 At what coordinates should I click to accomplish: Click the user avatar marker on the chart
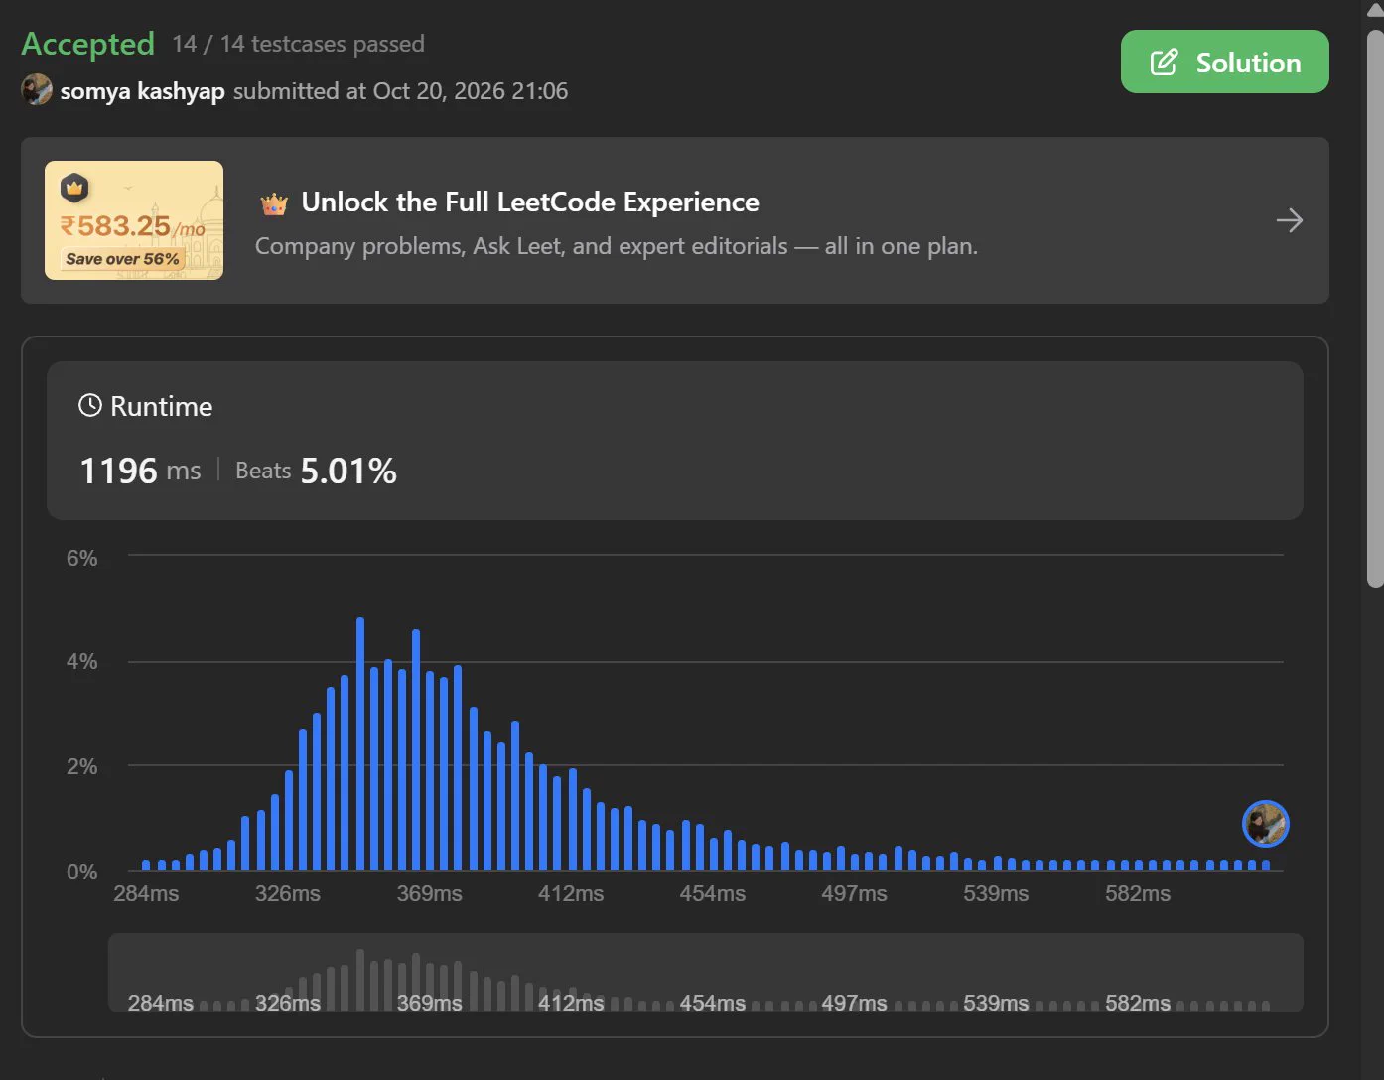[x=1265, y=824]
